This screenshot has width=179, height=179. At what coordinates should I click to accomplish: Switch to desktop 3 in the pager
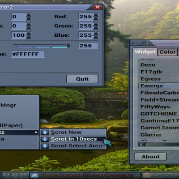[15, 175]
